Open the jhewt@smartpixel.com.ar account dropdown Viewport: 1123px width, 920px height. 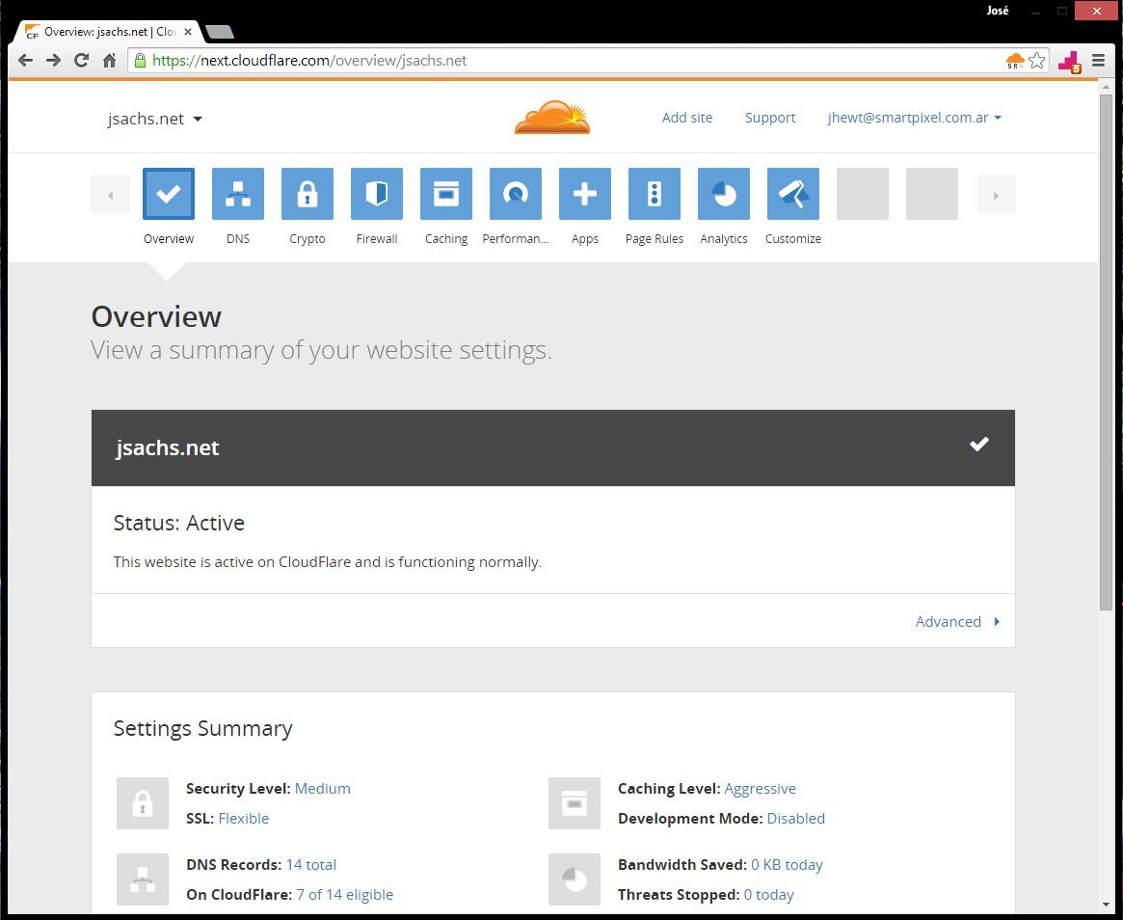(915, 118)
